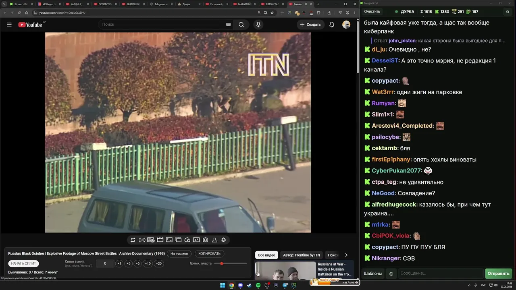Start voice search with the microphone
The height and width of the screenshot is (290, 516).
click(x=258, y=25)
